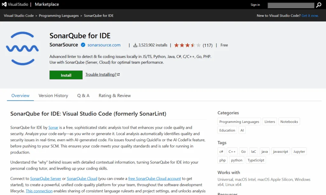Select AI category

pyautogui.click(x=242, y=130)
